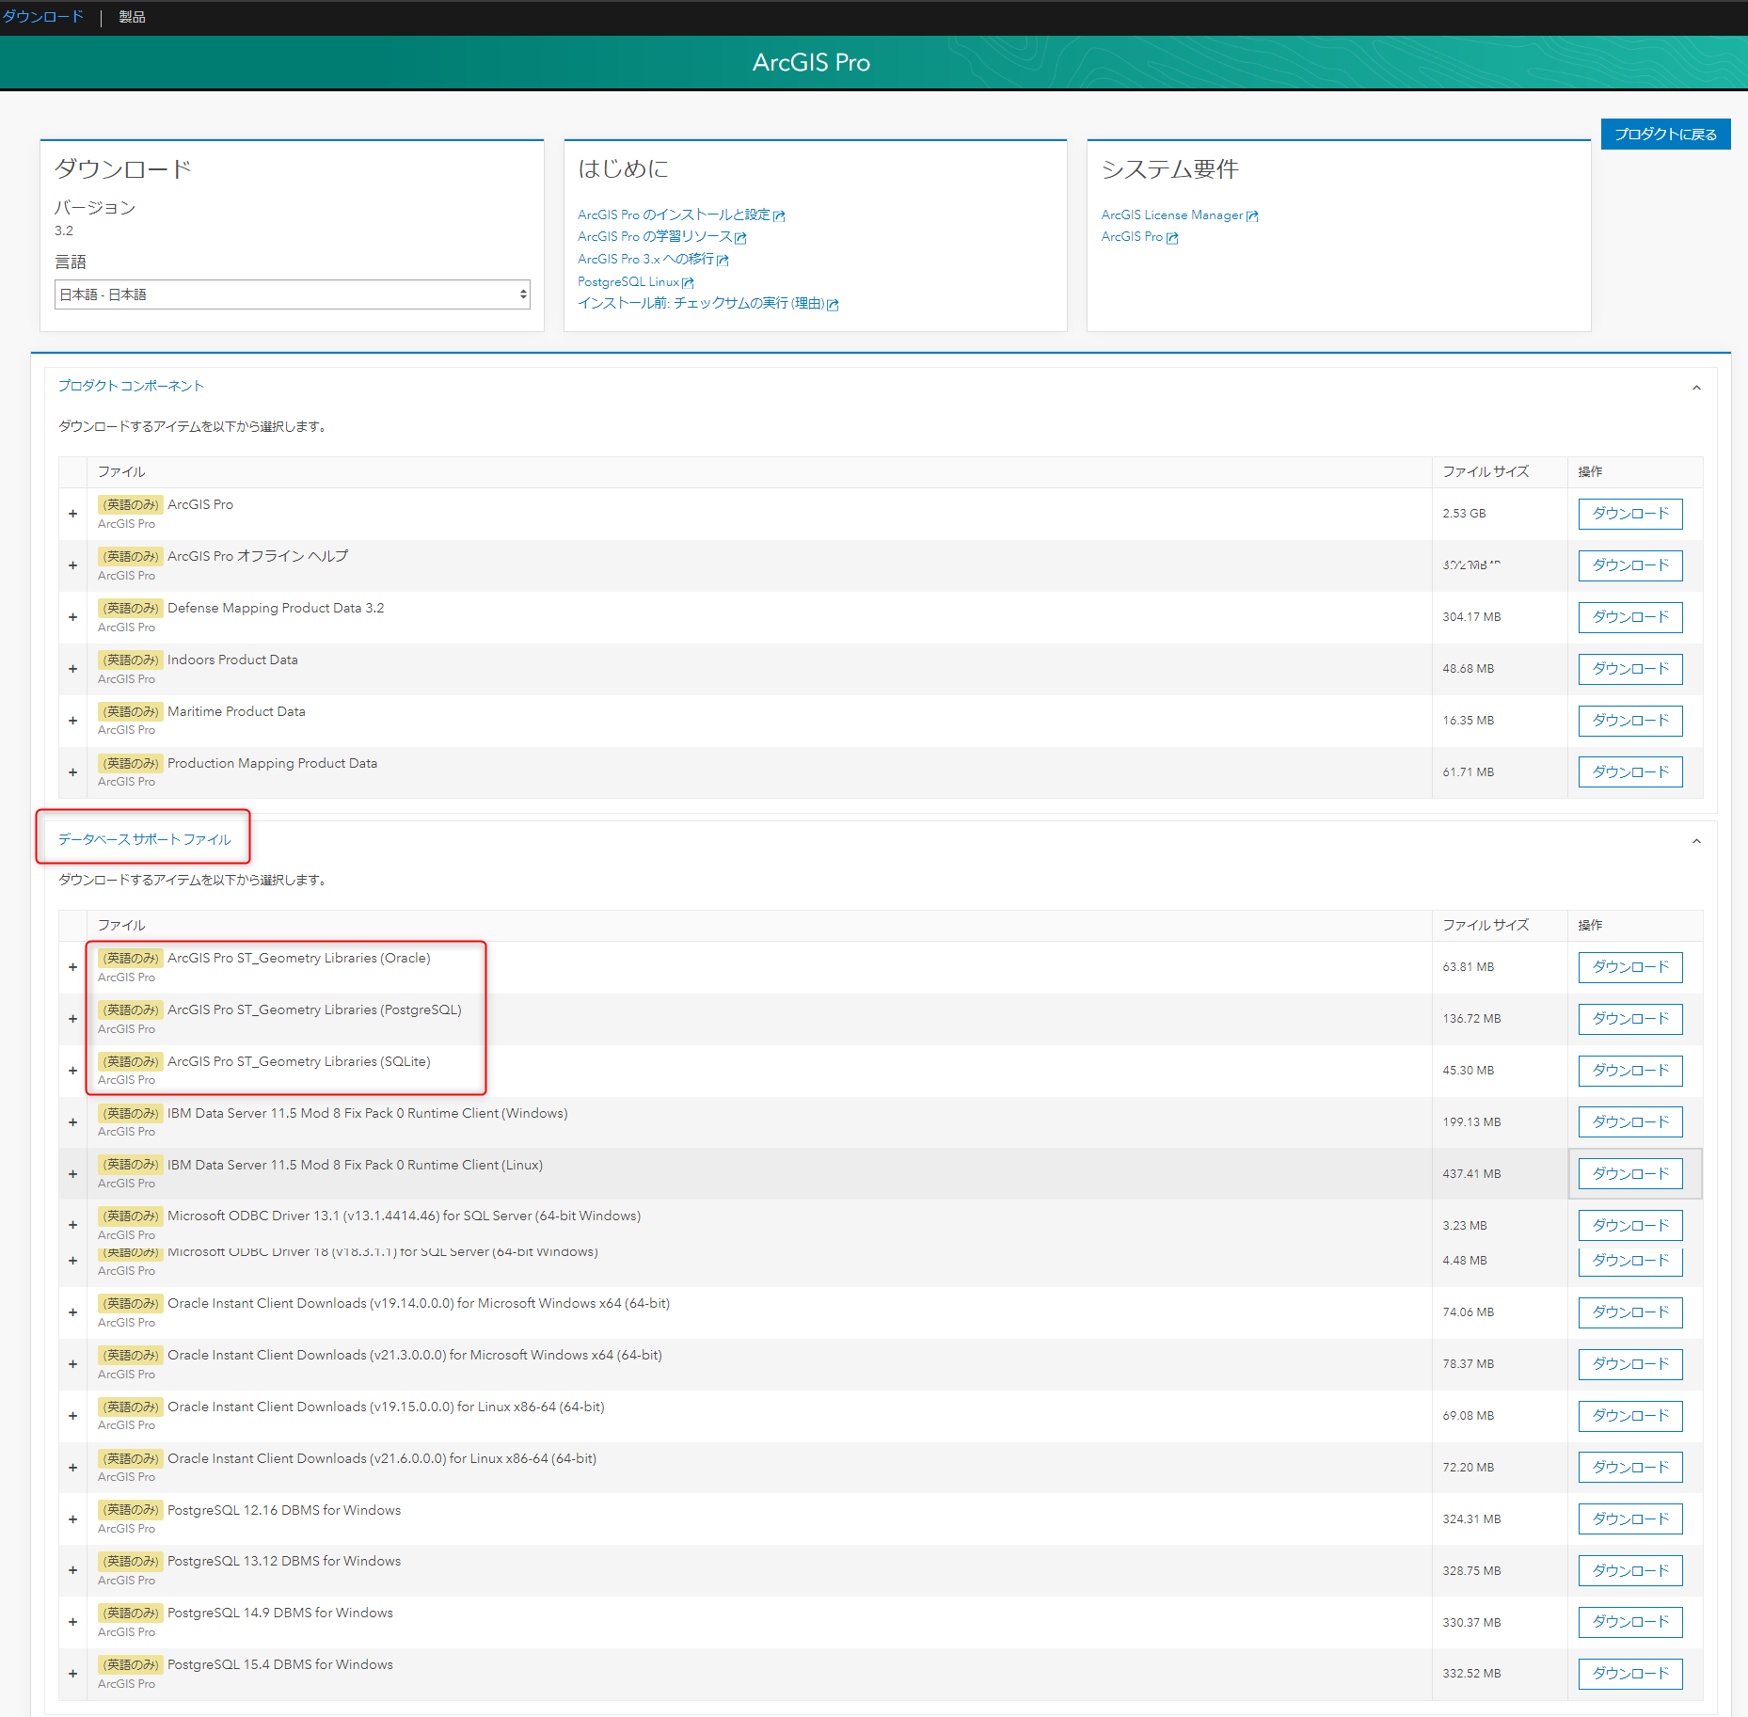Expand PostgreSQL 14.9 DBMS for Windows row
1748x1717 pixels.
(72, 1623)
